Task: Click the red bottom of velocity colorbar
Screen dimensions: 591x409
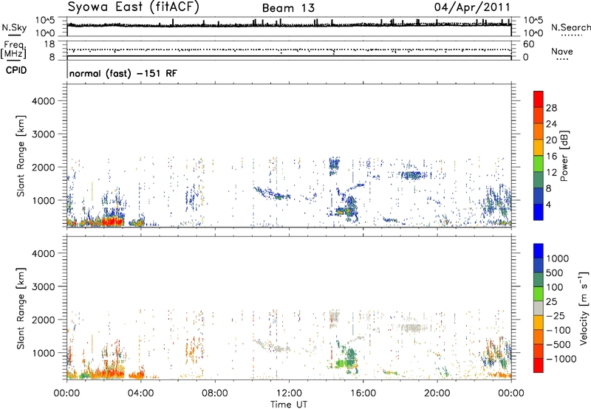Action: click(x=539, y=365)
